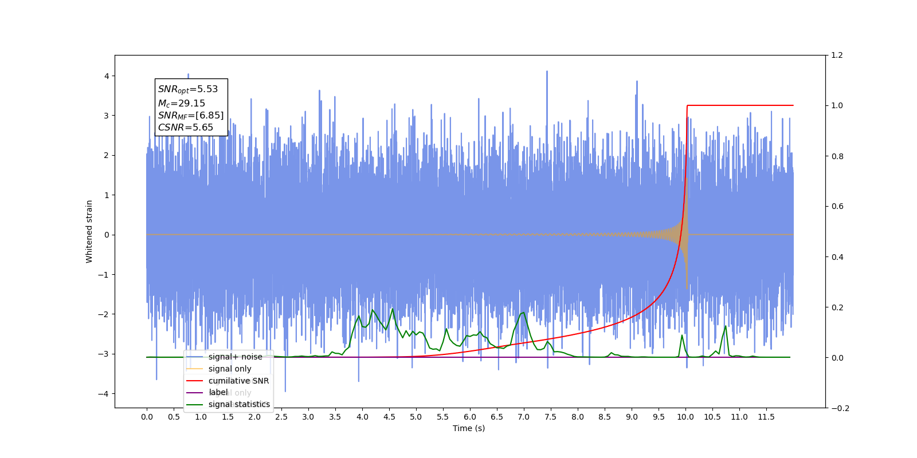Viewport: 917px width, 458px height.
Task: Click the SNRopt=5.53 annotation text
Action: [188, 89]
